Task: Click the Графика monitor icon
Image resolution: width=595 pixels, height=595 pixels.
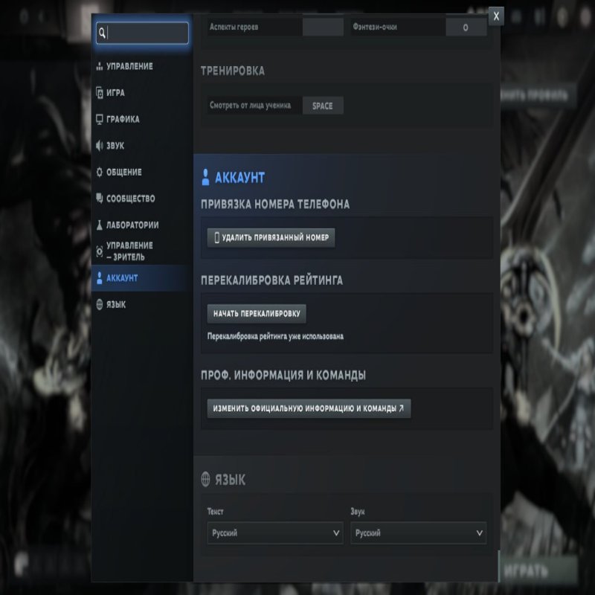Action: pos(100,119)
